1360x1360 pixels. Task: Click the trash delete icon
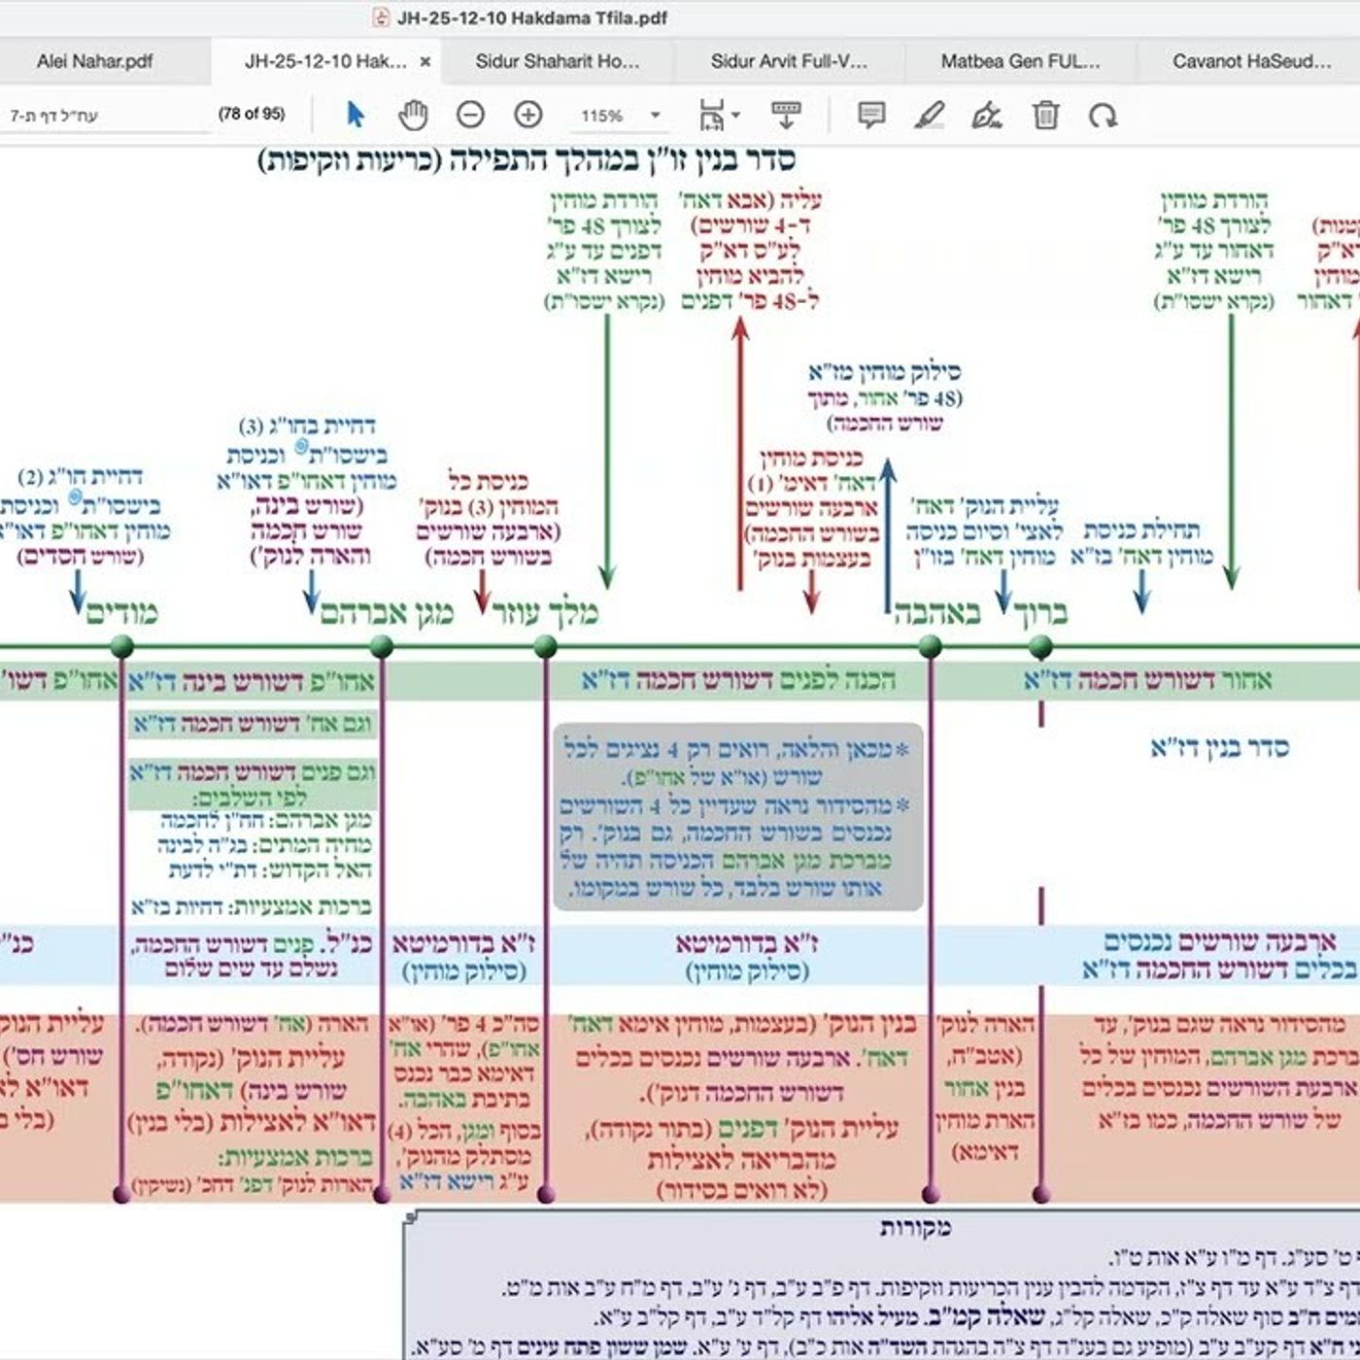1045,115
